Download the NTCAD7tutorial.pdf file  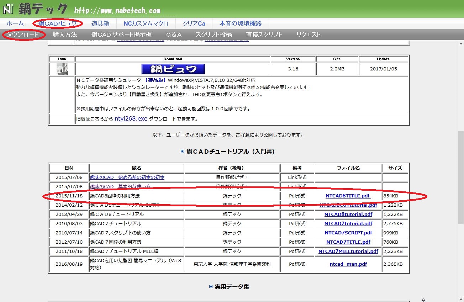point(348,223)
